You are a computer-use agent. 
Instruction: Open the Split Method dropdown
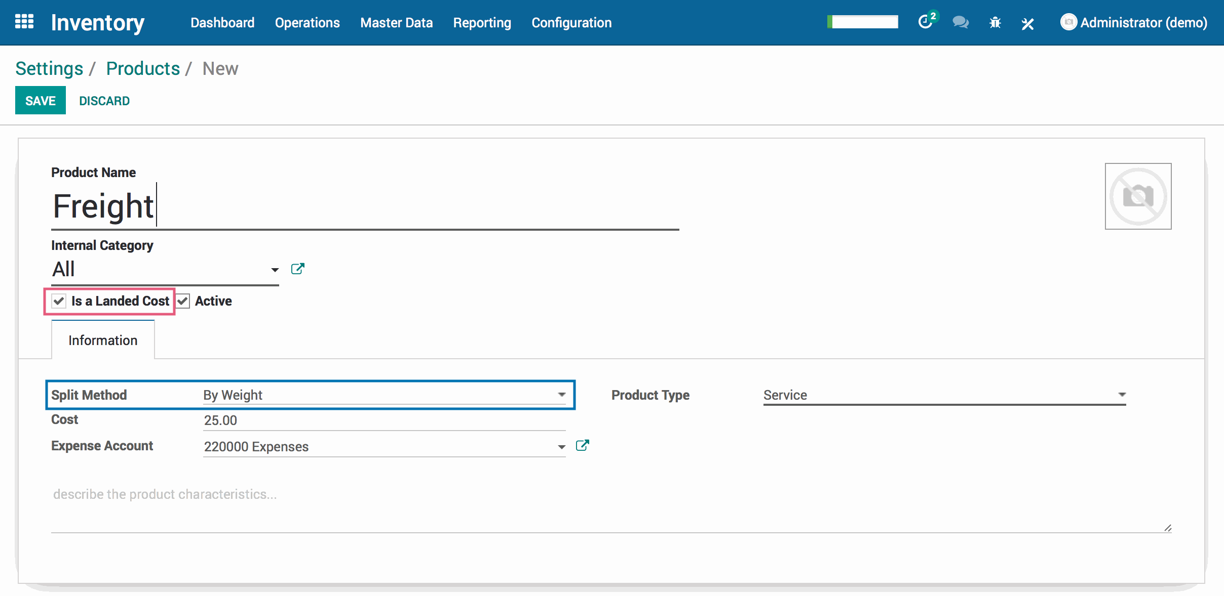385,395
